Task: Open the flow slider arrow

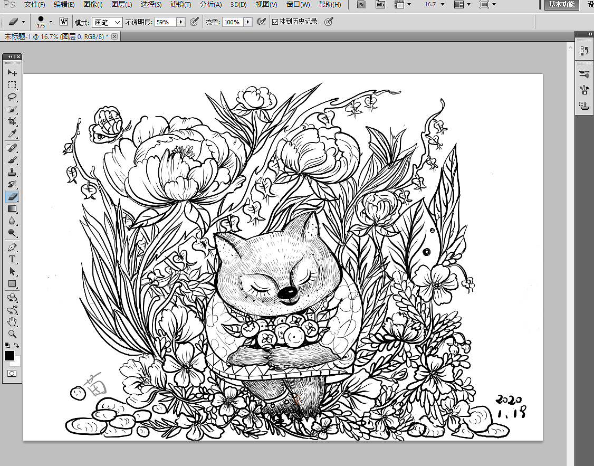Action: pyautogui.click(x=248, y=22)
